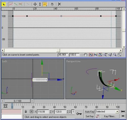Enable Display X Axis red curve button
The image size is (127, 120).
(x=11, y=4)
